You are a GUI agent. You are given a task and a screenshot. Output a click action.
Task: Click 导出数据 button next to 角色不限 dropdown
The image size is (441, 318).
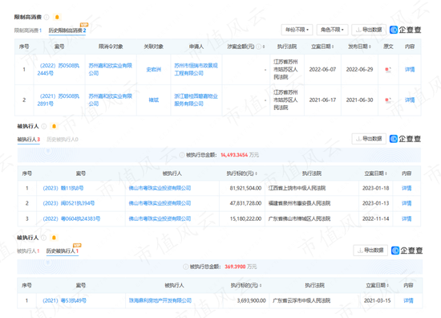tap(369, 30)
